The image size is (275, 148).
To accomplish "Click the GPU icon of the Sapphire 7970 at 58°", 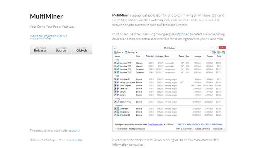I will click(x=118, y=63).
